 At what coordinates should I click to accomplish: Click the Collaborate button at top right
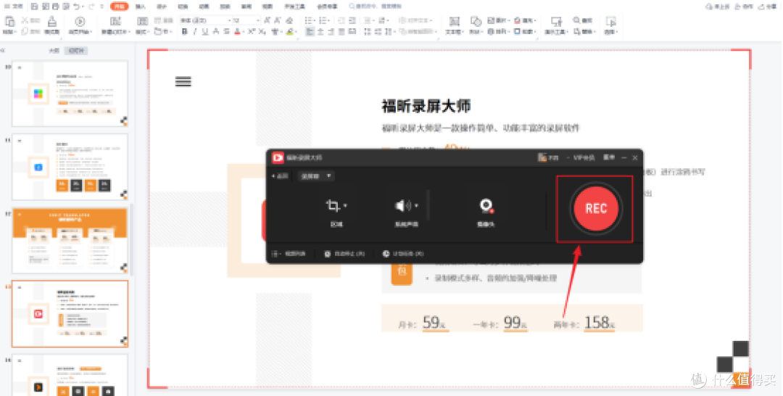743,7
